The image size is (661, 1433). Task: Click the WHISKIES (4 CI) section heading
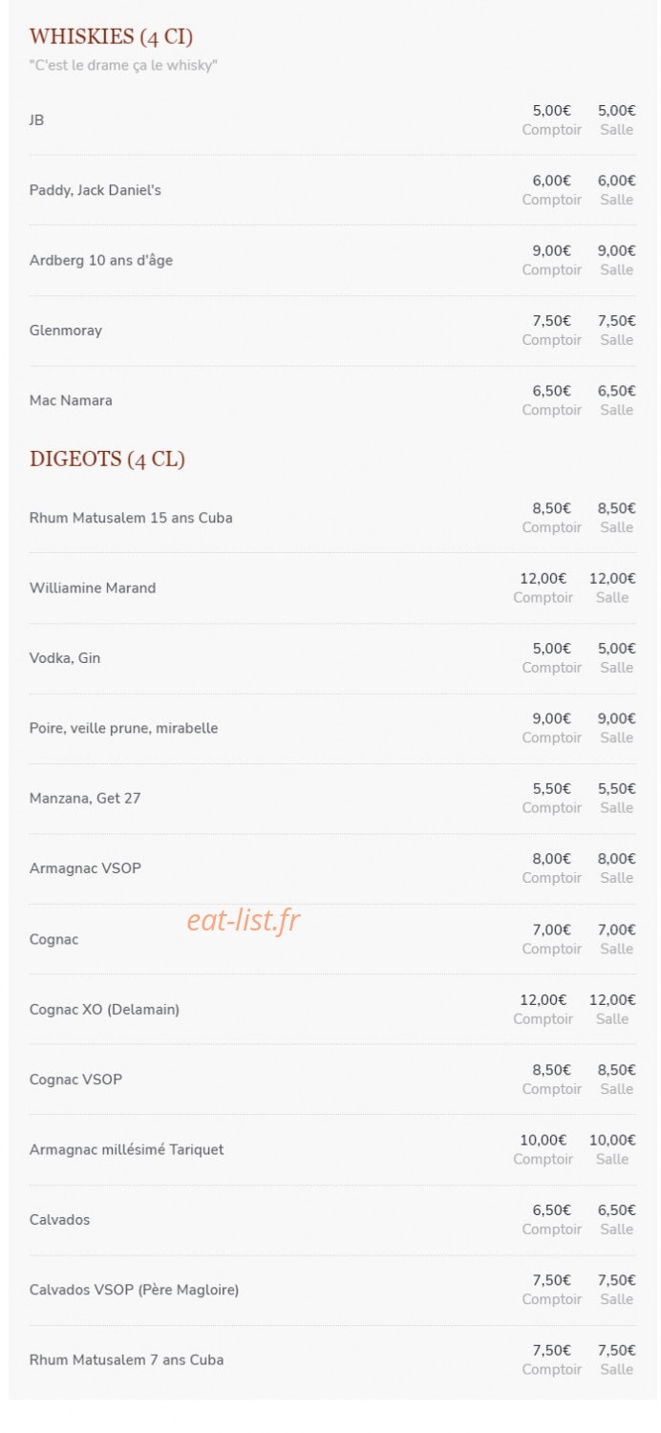tap(111, 37)
